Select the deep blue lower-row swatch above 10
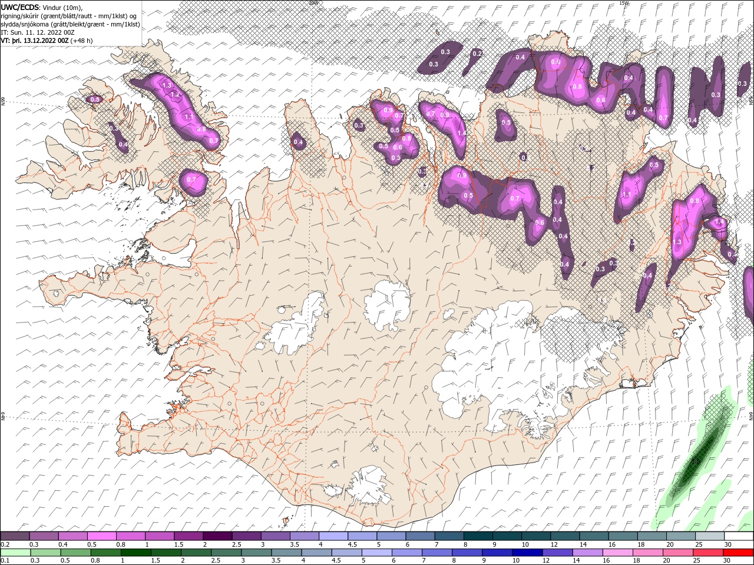The height and width of the screenshot is (565, 754). point(527,553)
